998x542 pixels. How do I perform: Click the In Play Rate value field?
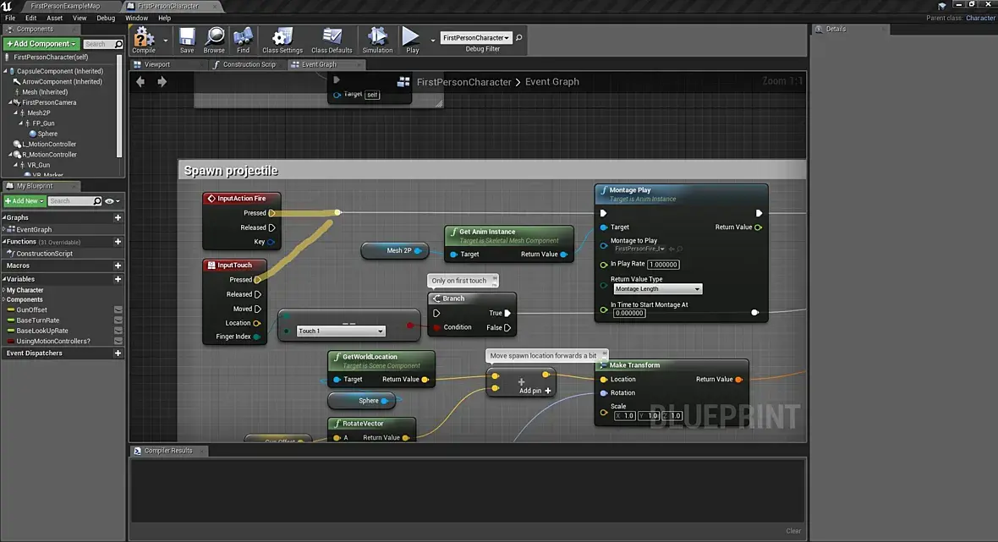663,265
